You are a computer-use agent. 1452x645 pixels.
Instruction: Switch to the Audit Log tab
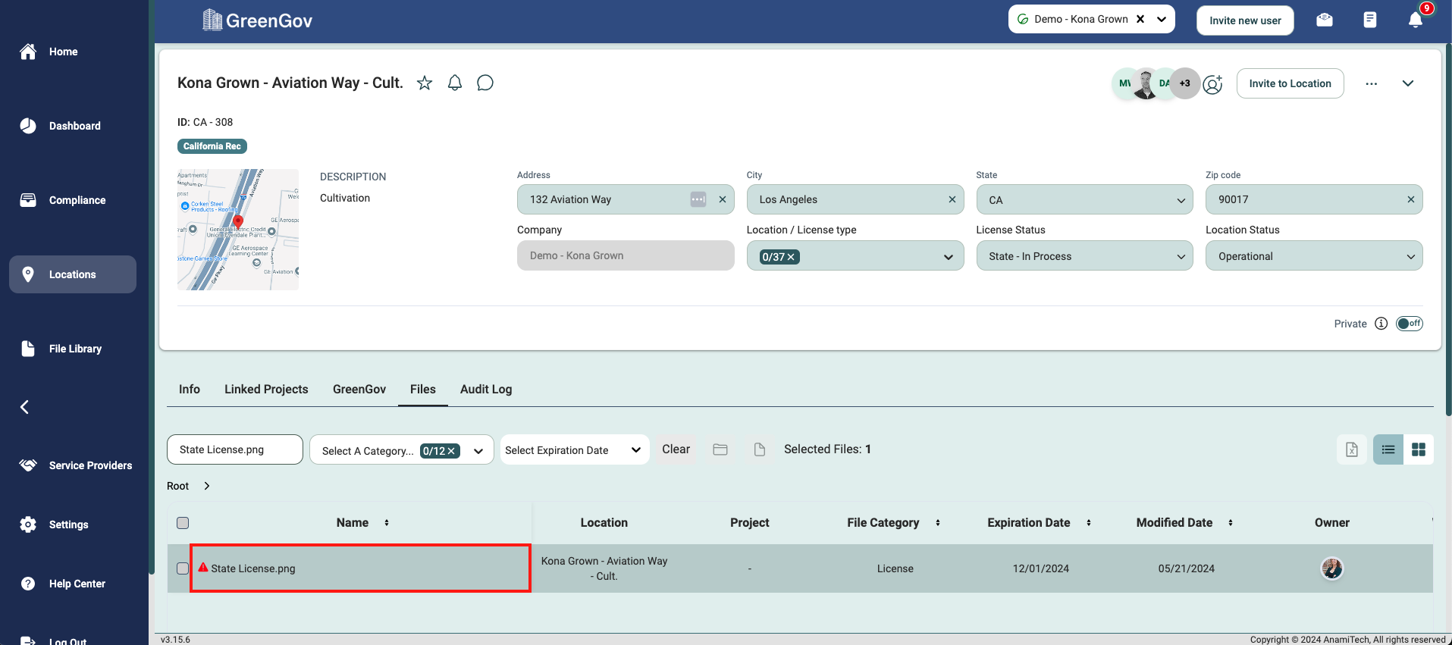click(x=486, y=389)
